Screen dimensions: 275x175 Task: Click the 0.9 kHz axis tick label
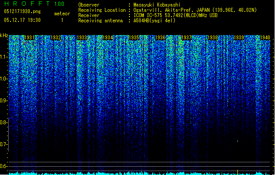coord(4,101)
